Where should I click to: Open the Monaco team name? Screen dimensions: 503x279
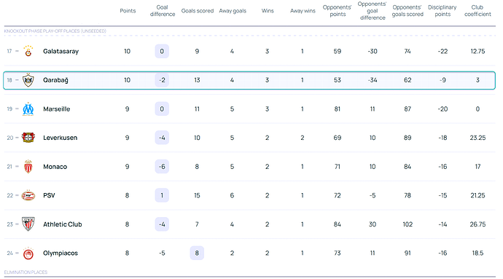55,166
